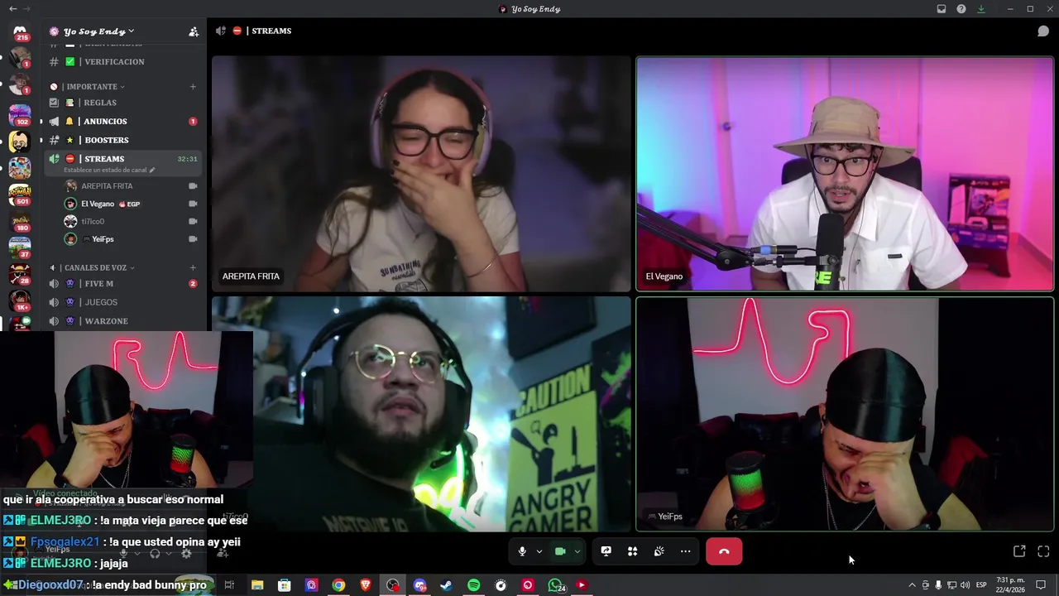Open the server icon with 28 badge
The image size is (1059, 596).
[x=20, y=274]
